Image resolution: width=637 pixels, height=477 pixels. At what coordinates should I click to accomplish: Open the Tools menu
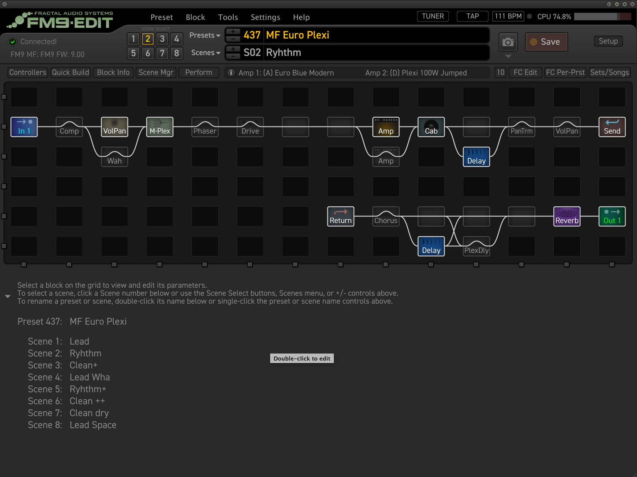pos(228,17)
